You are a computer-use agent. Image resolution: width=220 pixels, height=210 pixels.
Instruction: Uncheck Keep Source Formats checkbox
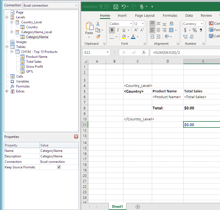point(59,167)
